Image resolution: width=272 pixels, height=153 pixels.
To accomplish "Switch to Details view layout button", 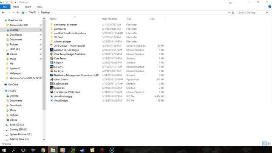I will 264,144.
